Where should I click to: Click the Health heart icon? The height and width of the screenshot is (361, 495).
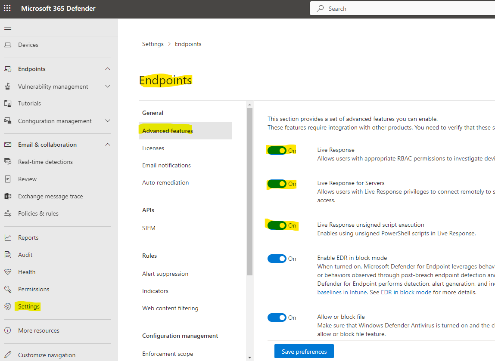click(8, 272)
